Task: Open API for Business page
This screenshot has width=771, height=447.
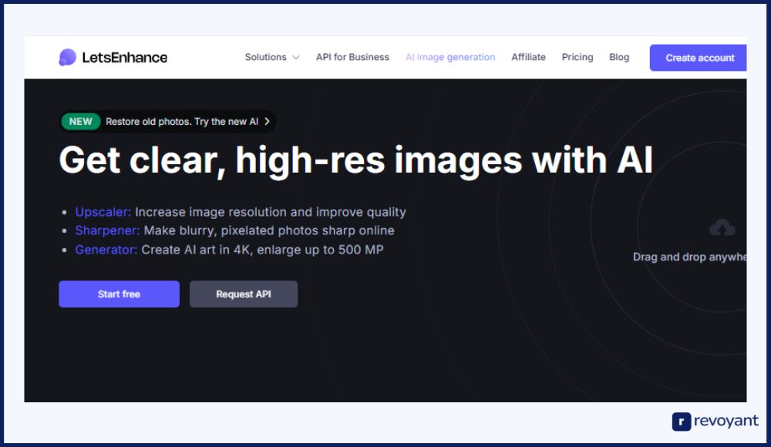Action: 352,57
